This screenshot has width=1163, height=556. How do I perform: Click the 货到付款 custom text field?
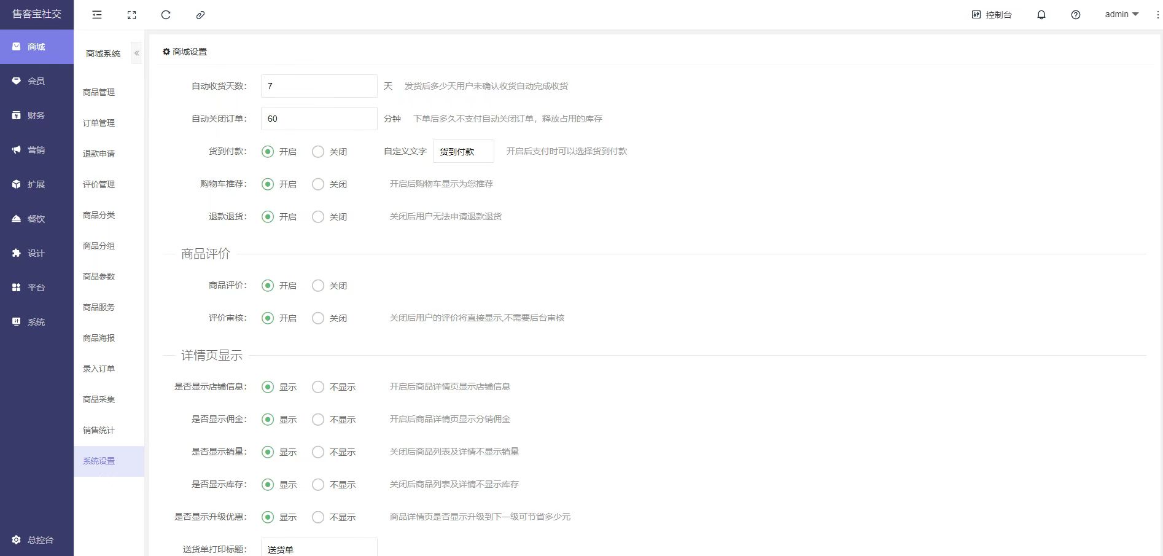(463, 151)
